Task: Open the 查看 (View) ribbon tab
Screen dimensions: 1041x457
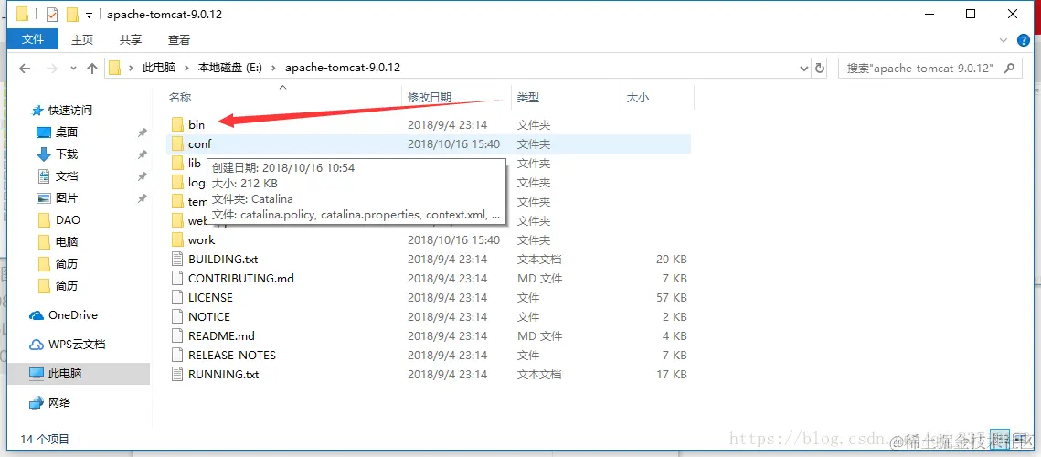Action: pos(179,40)
